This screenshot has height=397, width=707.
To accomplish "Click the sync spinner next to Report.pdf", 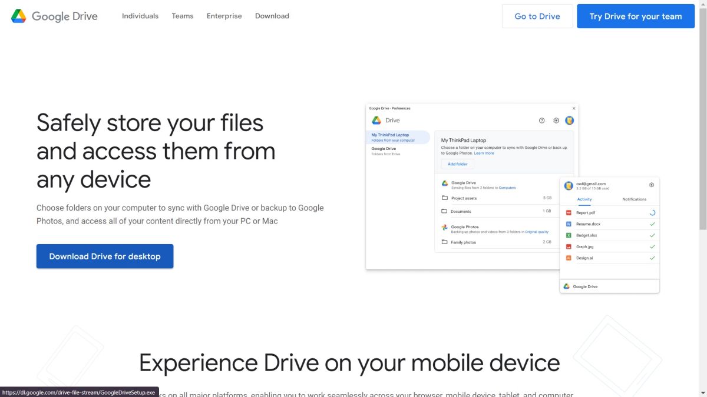I will pos(652,212).
